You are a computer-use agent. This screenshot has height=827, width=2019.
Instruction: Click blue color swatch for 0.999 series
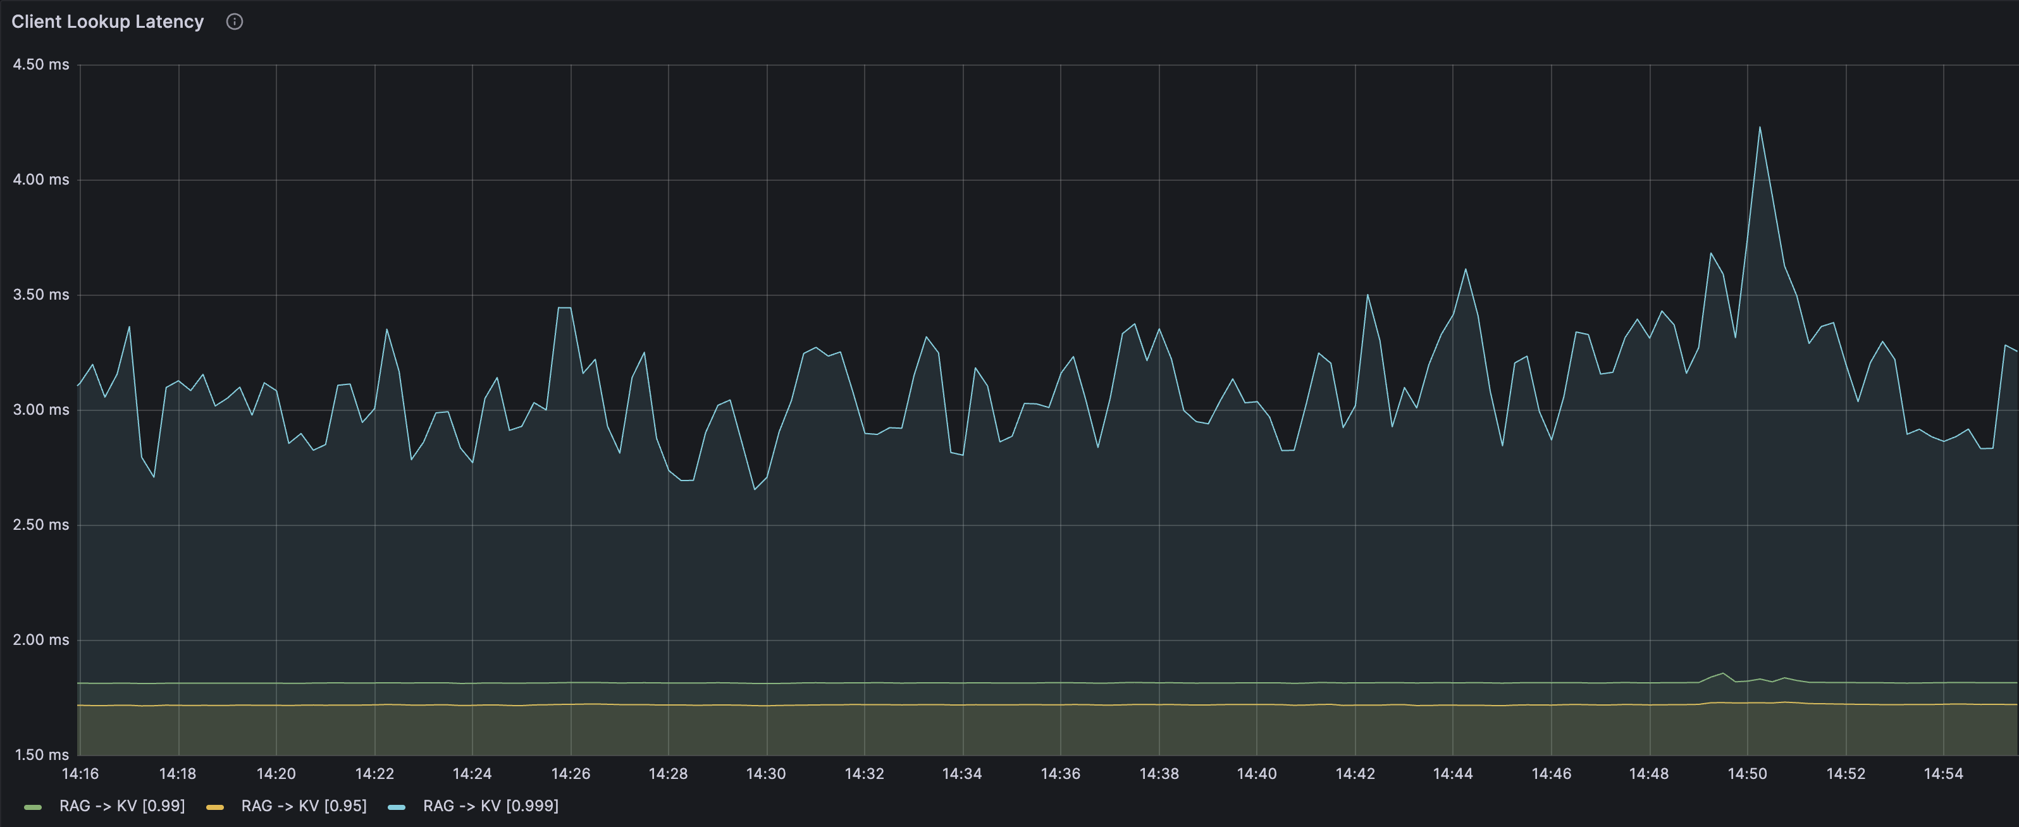point(397,807)
